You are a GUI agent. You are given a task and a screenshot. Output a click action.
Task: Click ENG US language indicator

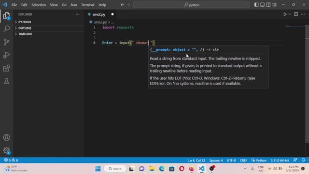pos(261,169)
